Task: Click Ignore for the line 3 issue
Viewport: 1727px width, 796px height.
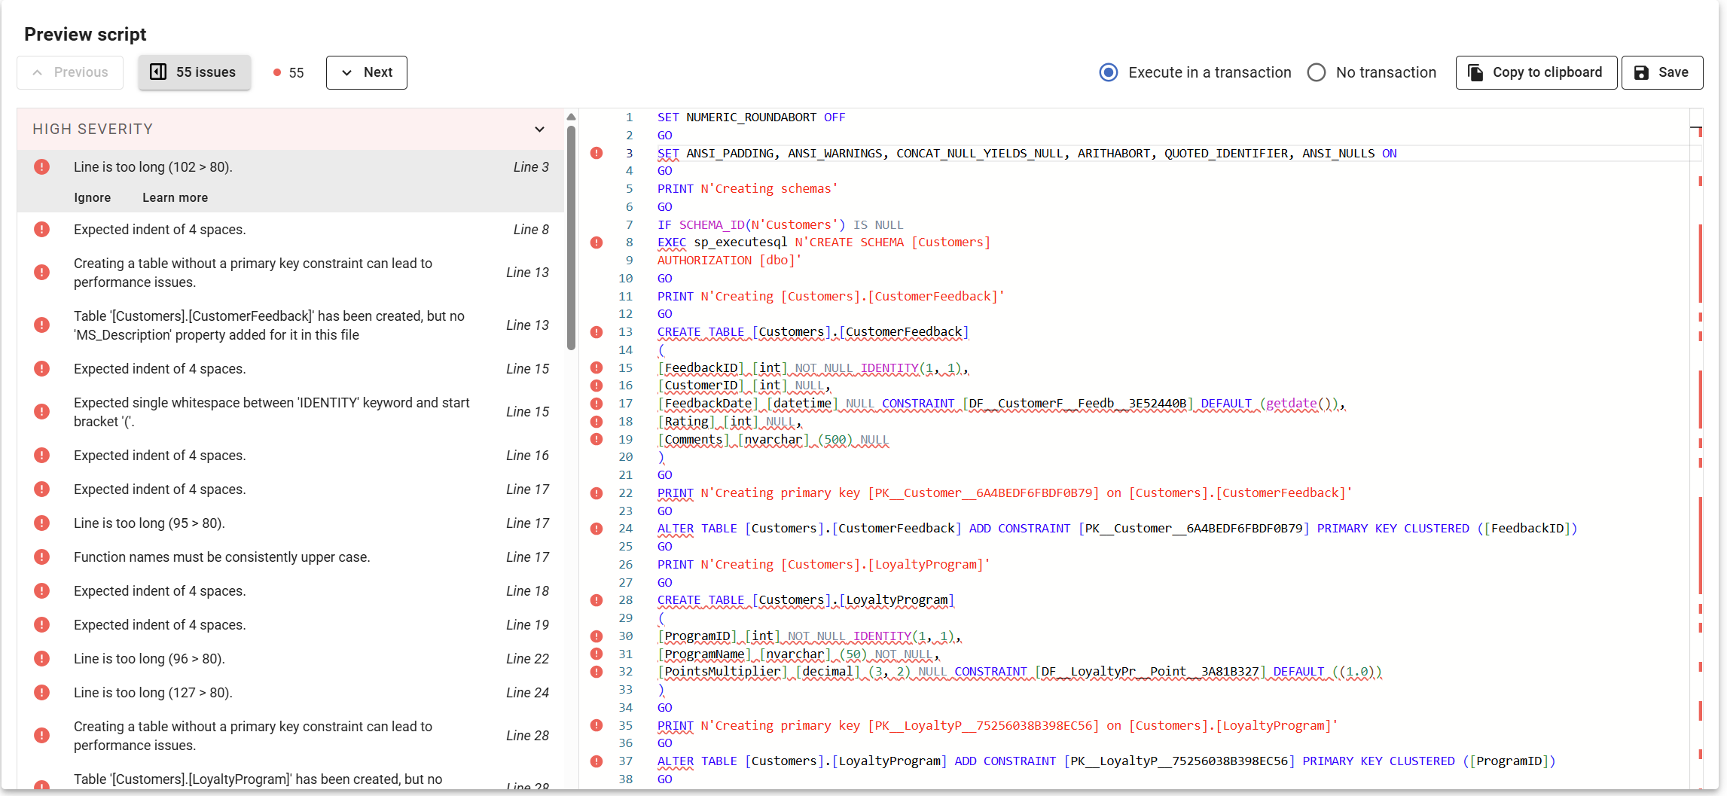Action: [92, 197]
